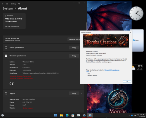
Task: Open Microsoft Store from the taskbar
Action: click(x=73, y=115)
